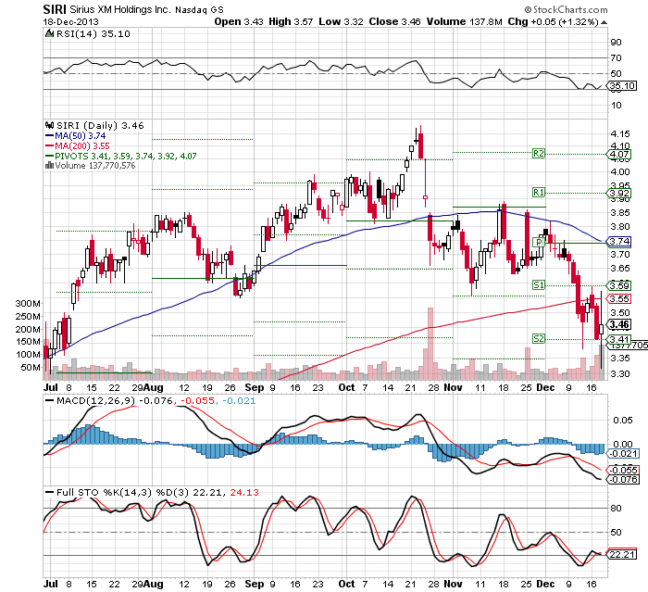Viewport: 648px width, 592px height.
Task: Select the blue line marker before MA(50)
Action: point(49,135)
